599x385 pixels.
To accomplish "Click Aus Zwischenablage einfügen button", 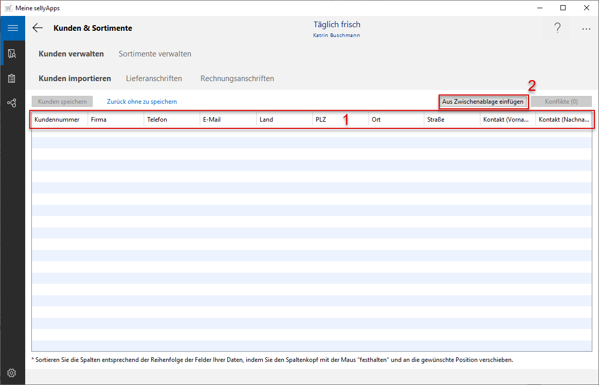I will (483, 102).
